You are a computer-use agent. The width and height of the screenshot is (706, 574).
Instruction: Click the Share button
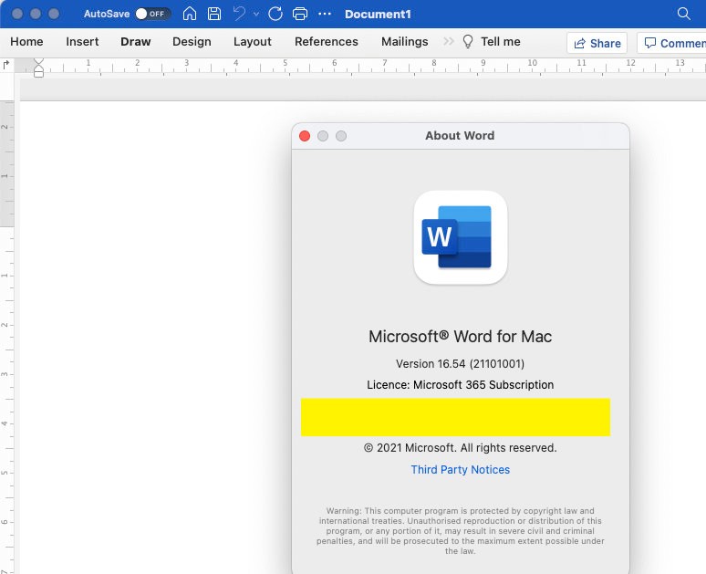597,43
